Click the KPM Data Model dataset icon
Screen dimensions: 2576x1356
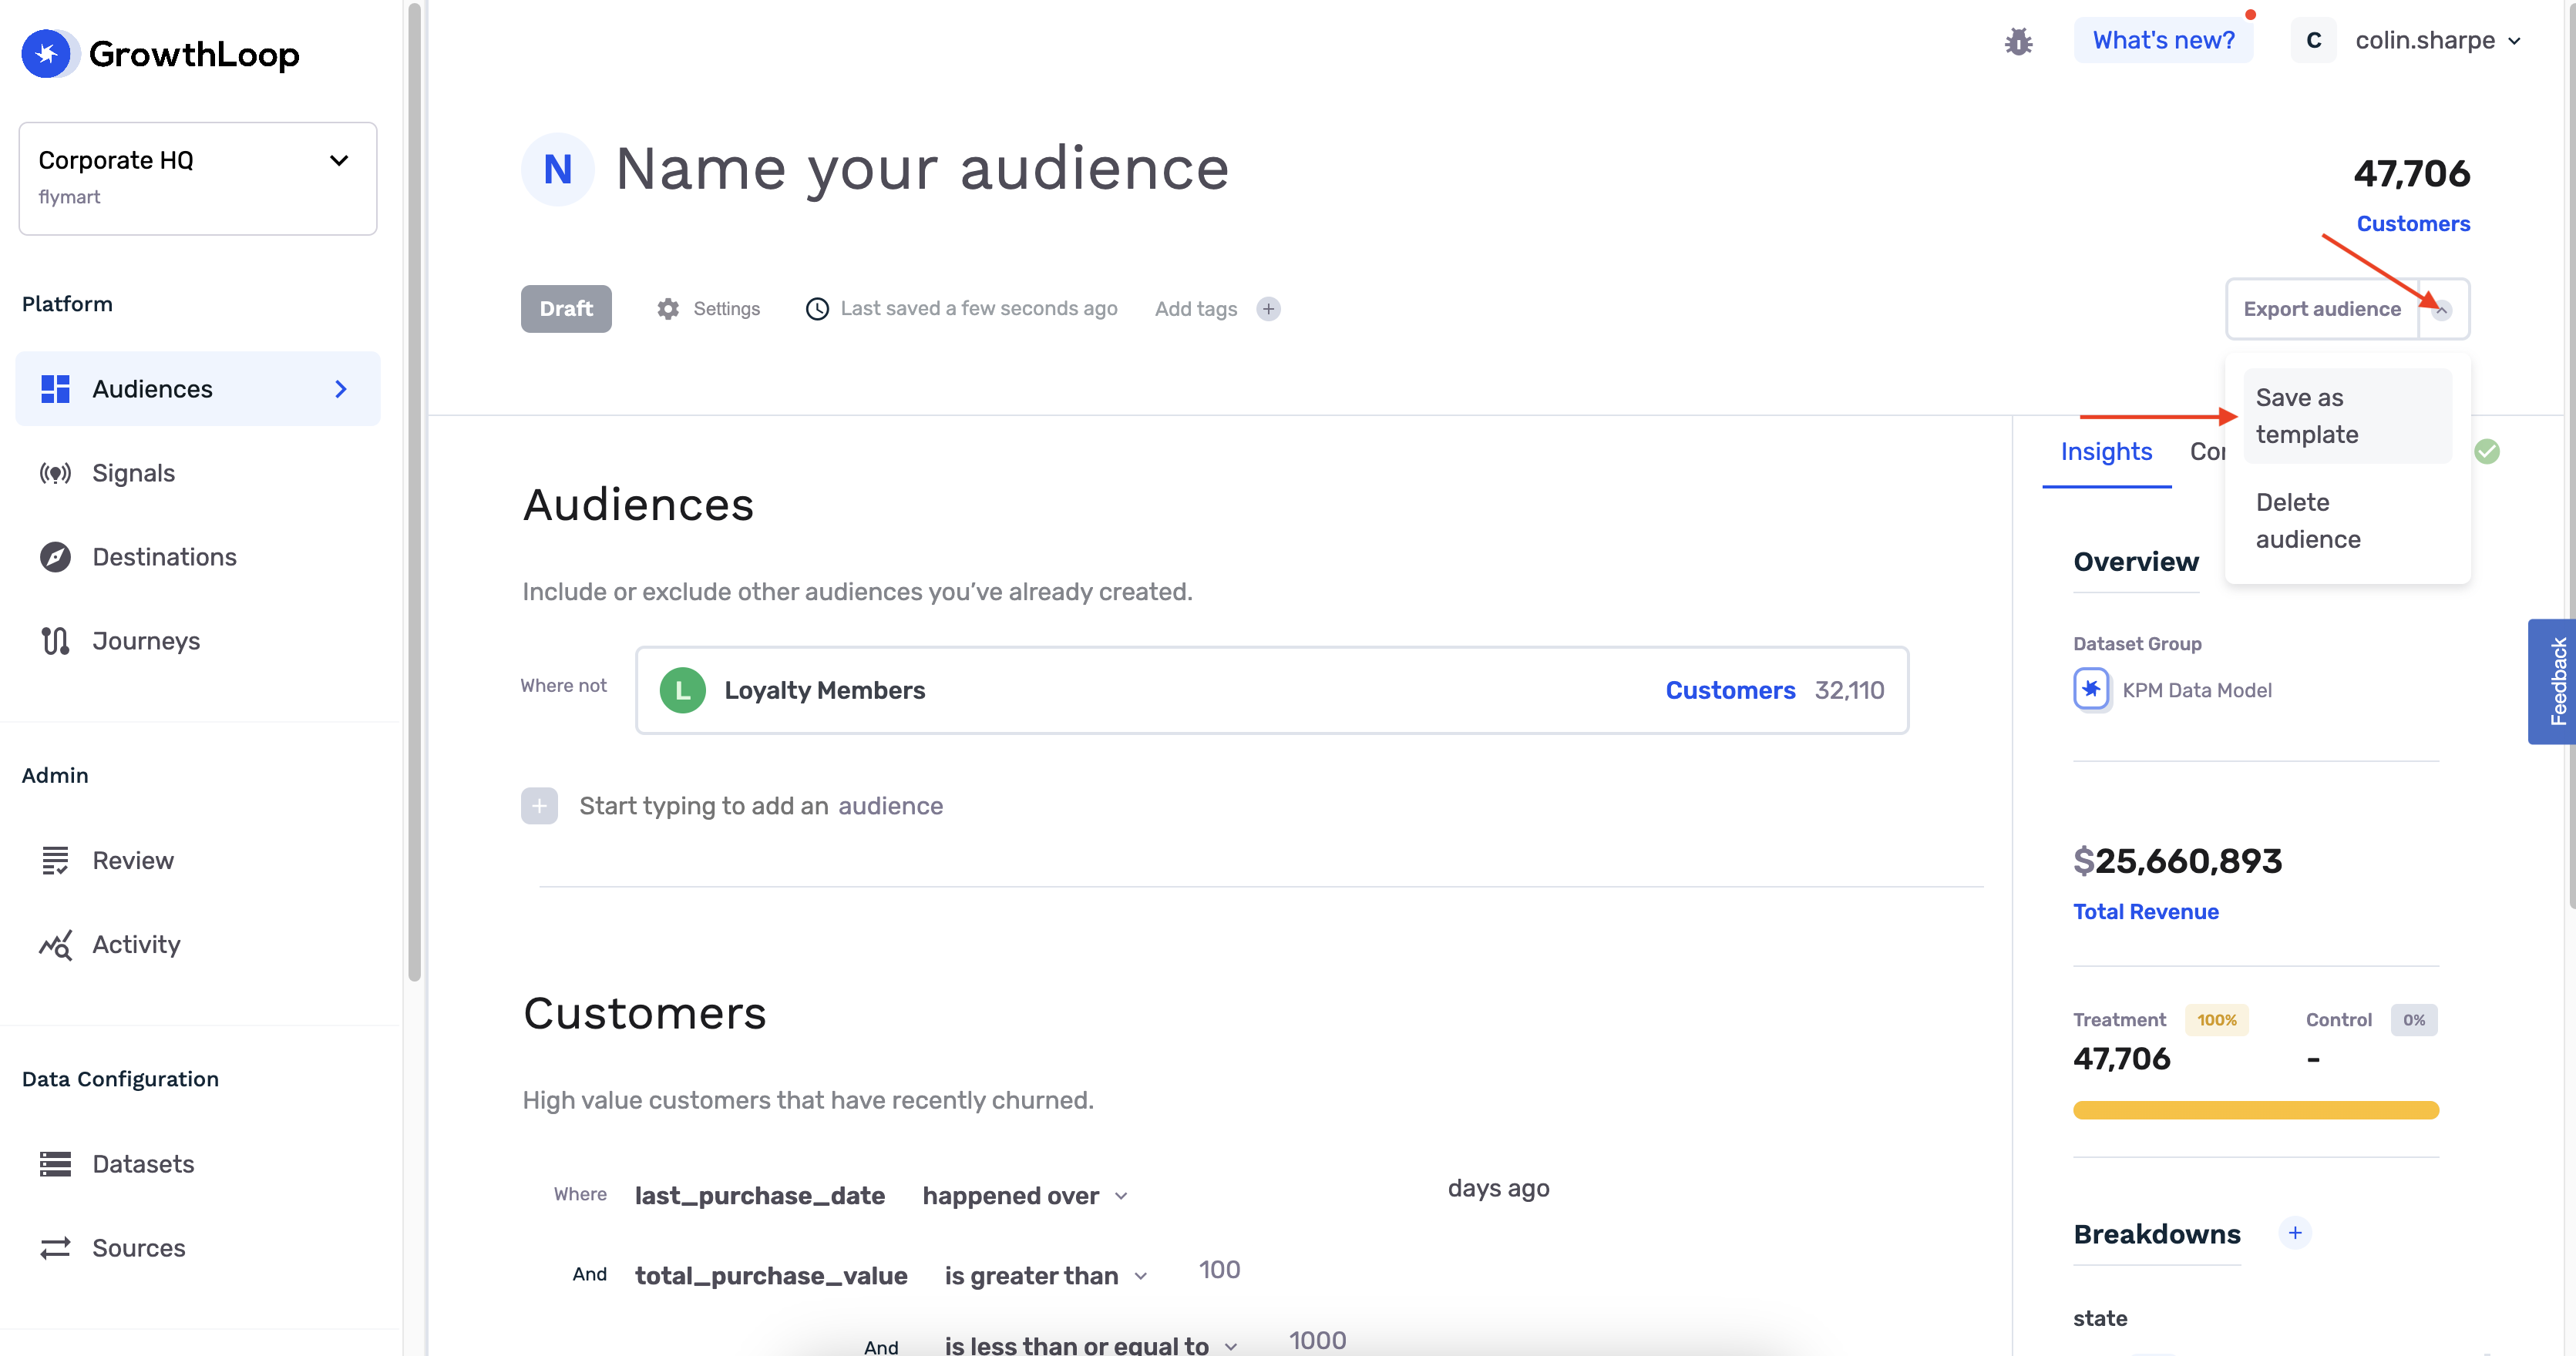pyautogui.click(x=2091, y=690)
